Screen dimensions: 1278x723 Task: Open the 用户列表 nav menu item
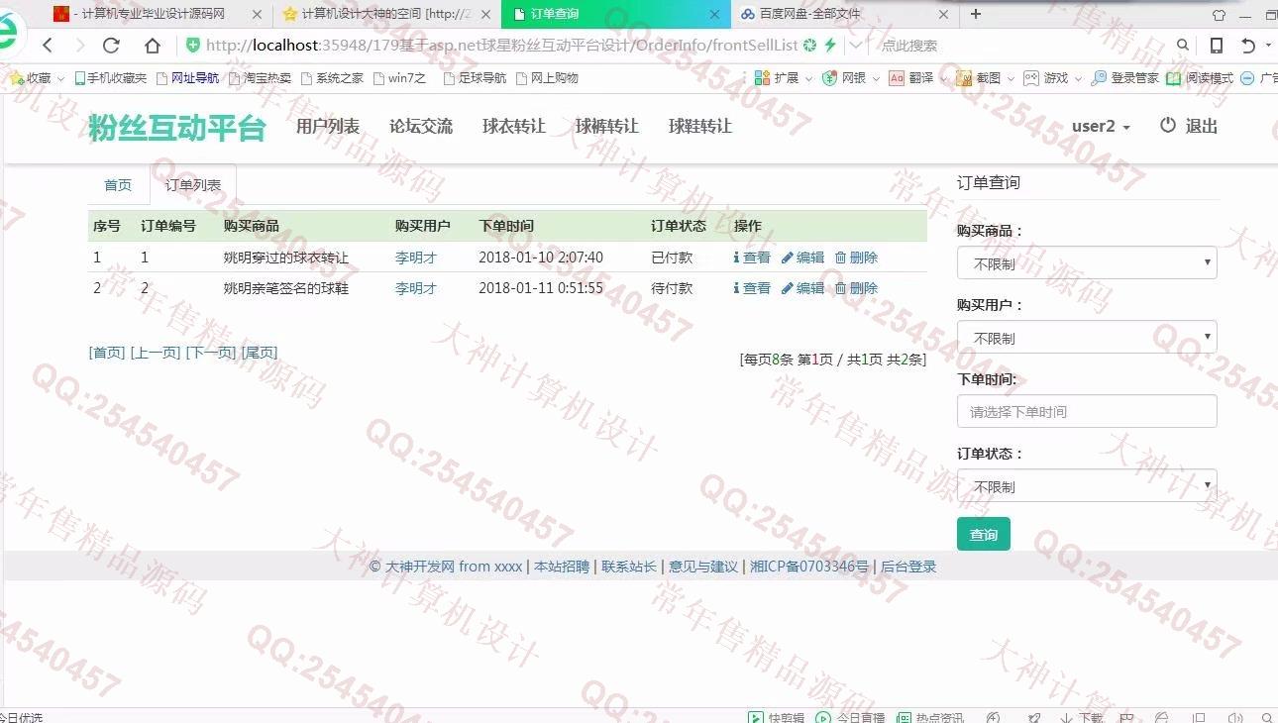tap(328, 126)
